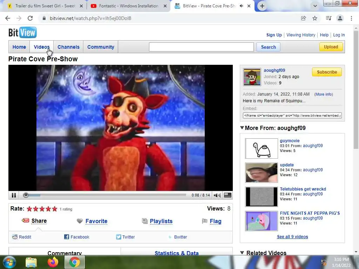Open the Channels navigation tab

point(68,47)
